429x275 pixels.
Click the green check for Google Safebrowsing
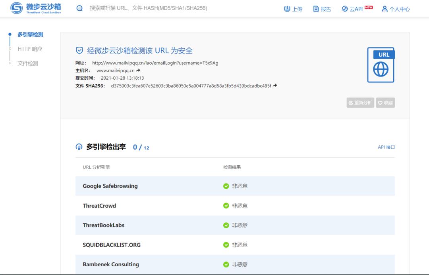click(226, 186)
